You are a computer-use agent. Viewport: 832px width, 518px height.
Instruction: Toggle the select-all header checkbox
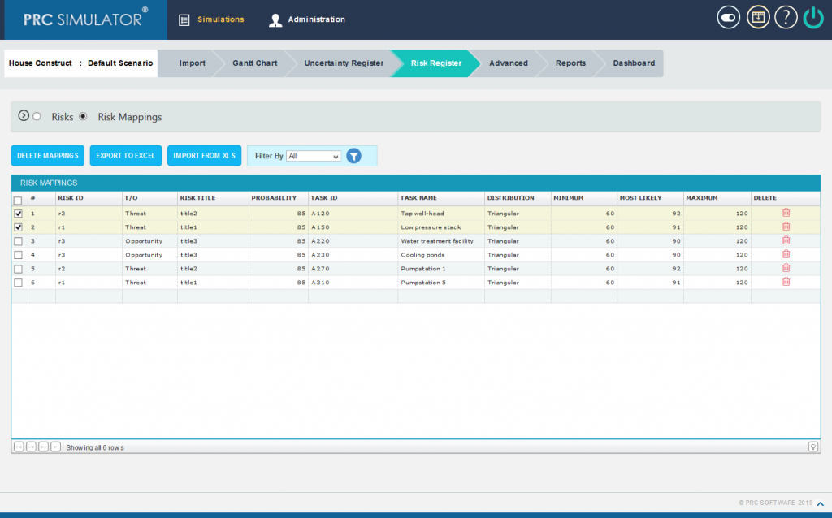click(18, 201)
